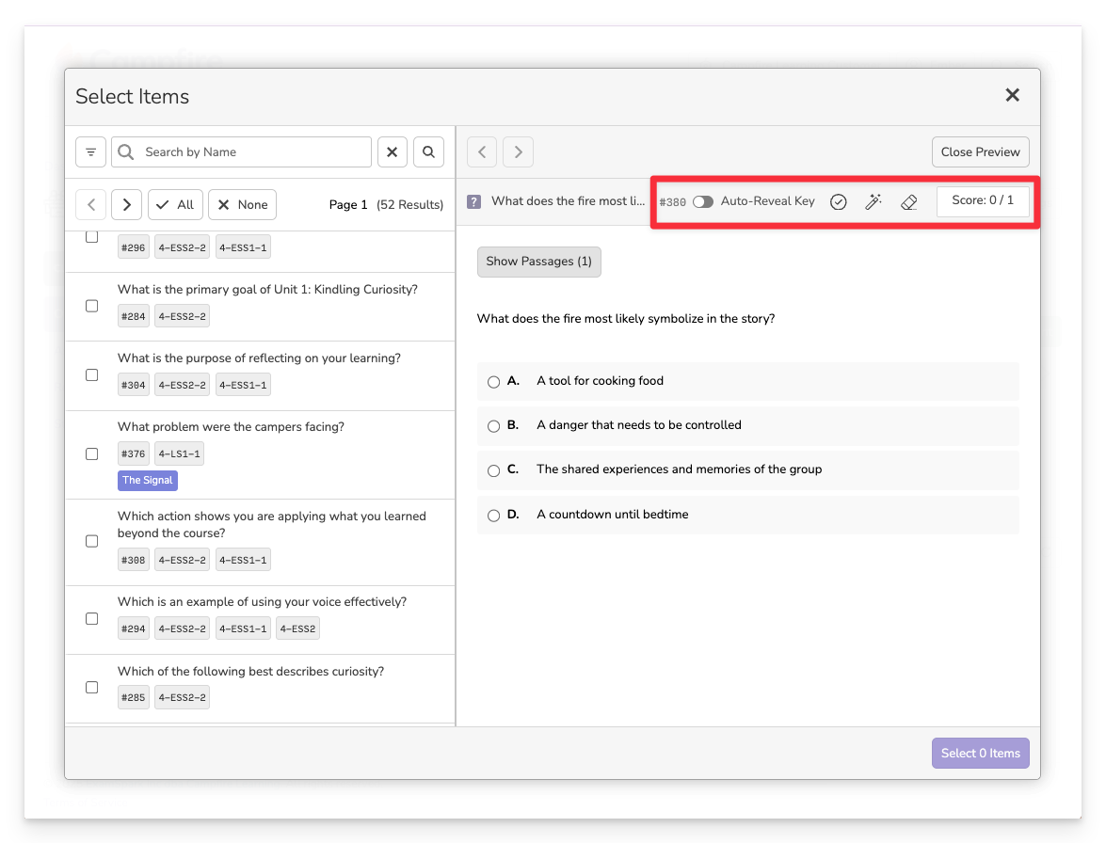Click the magic wand icon
This screenshot has width=1106, height=843.
pyautogui.click(x=874, y=202)
